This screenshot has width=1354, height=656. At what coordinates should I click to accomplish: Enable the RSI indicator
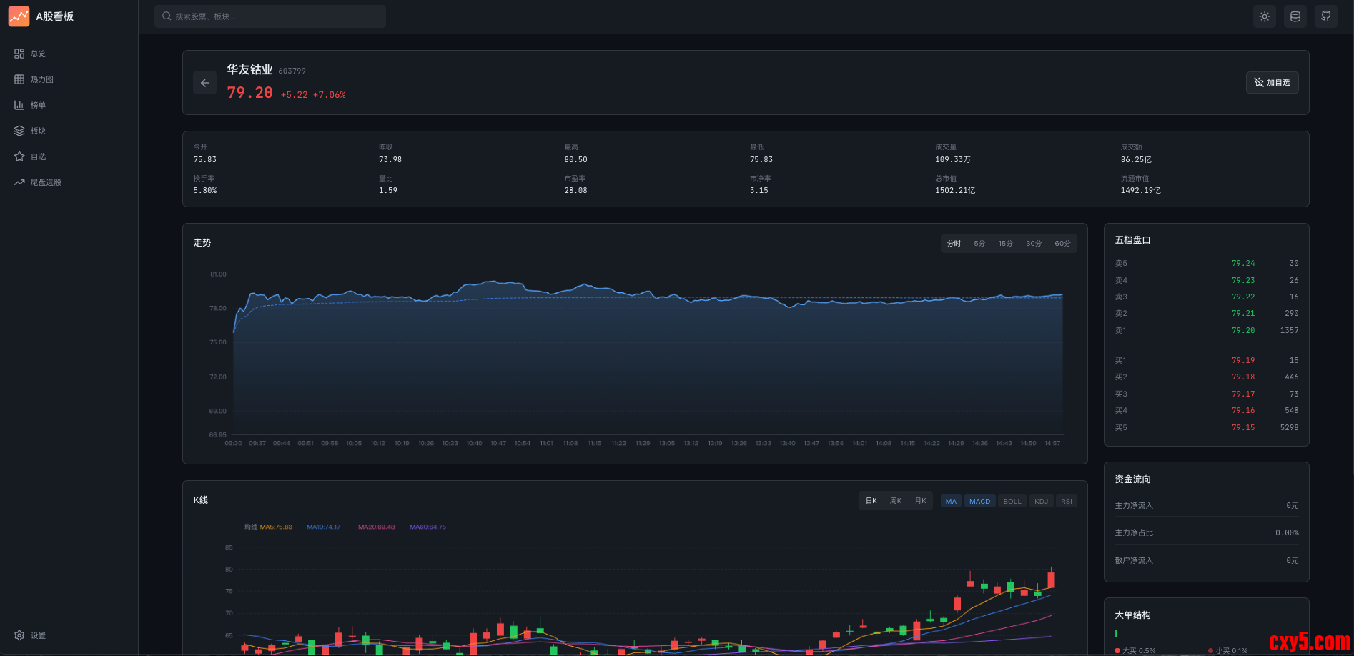click(x=1066, y=501)
